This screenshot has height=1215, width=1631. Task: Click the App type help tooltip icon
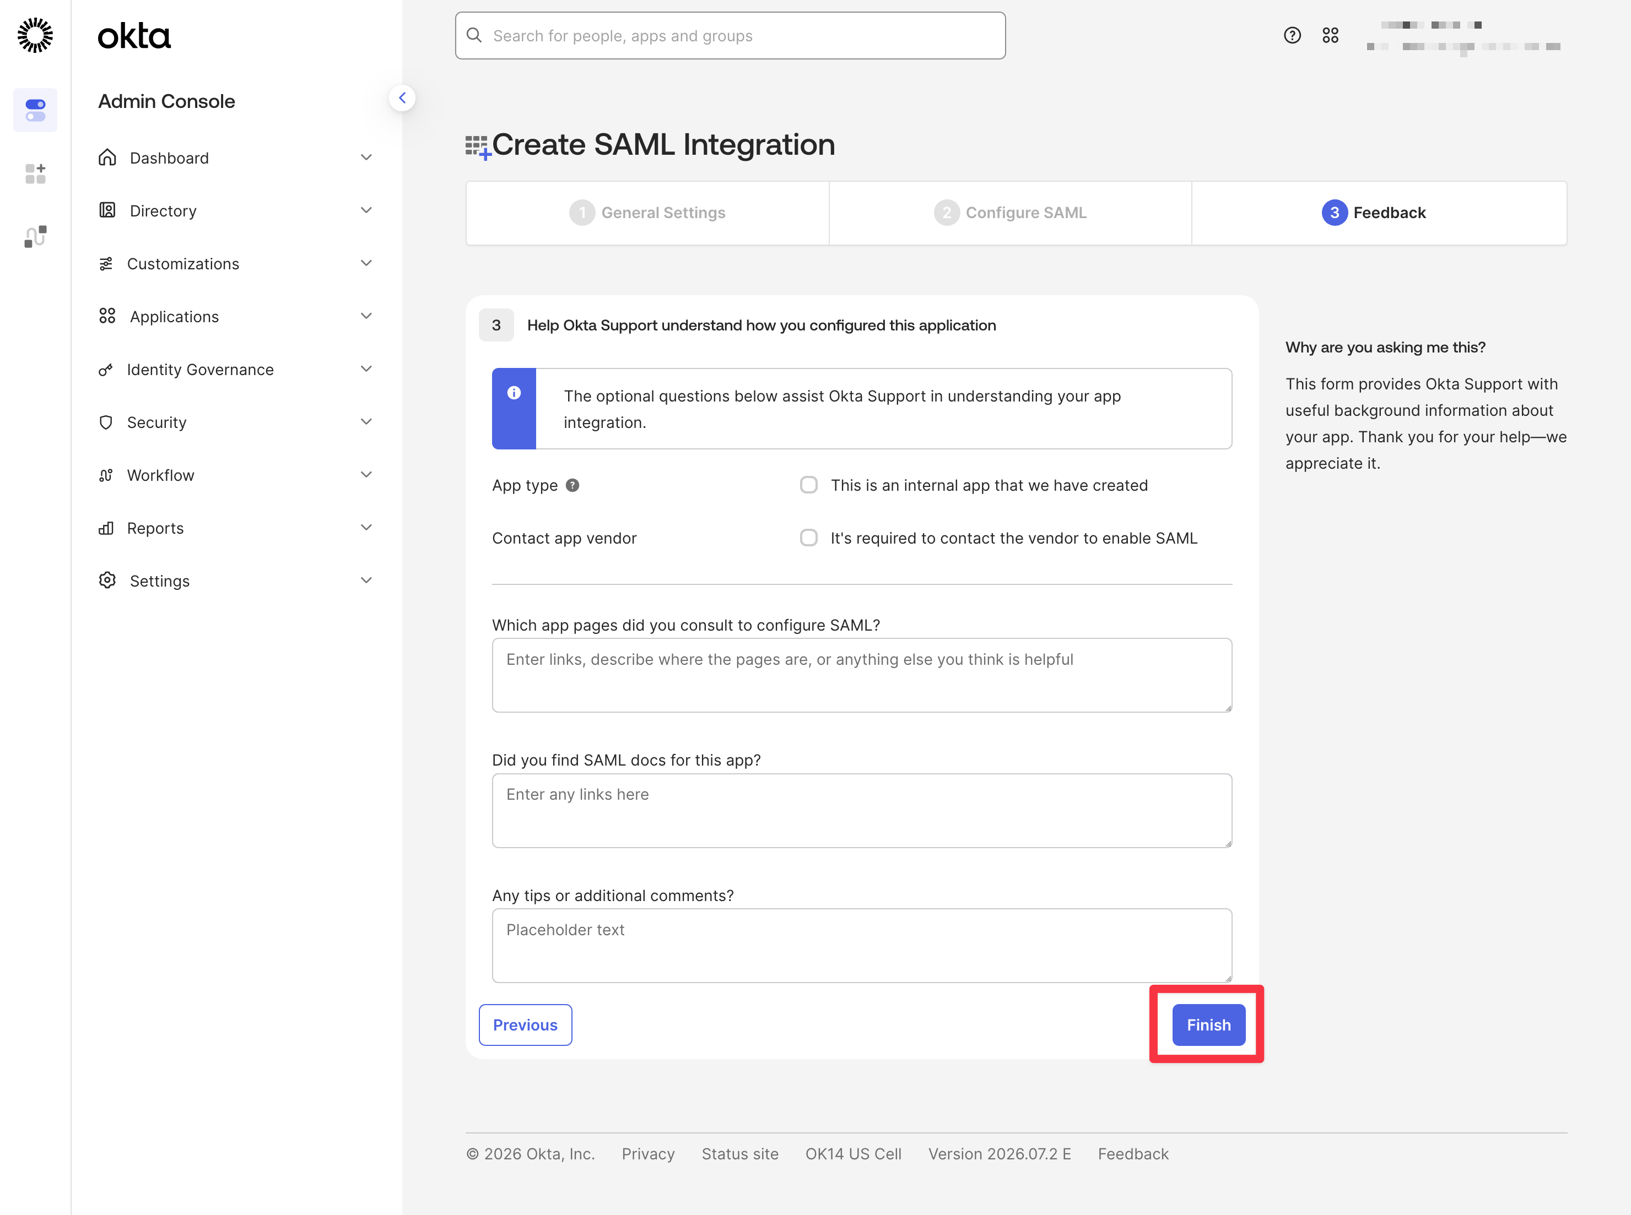[573, 485]
